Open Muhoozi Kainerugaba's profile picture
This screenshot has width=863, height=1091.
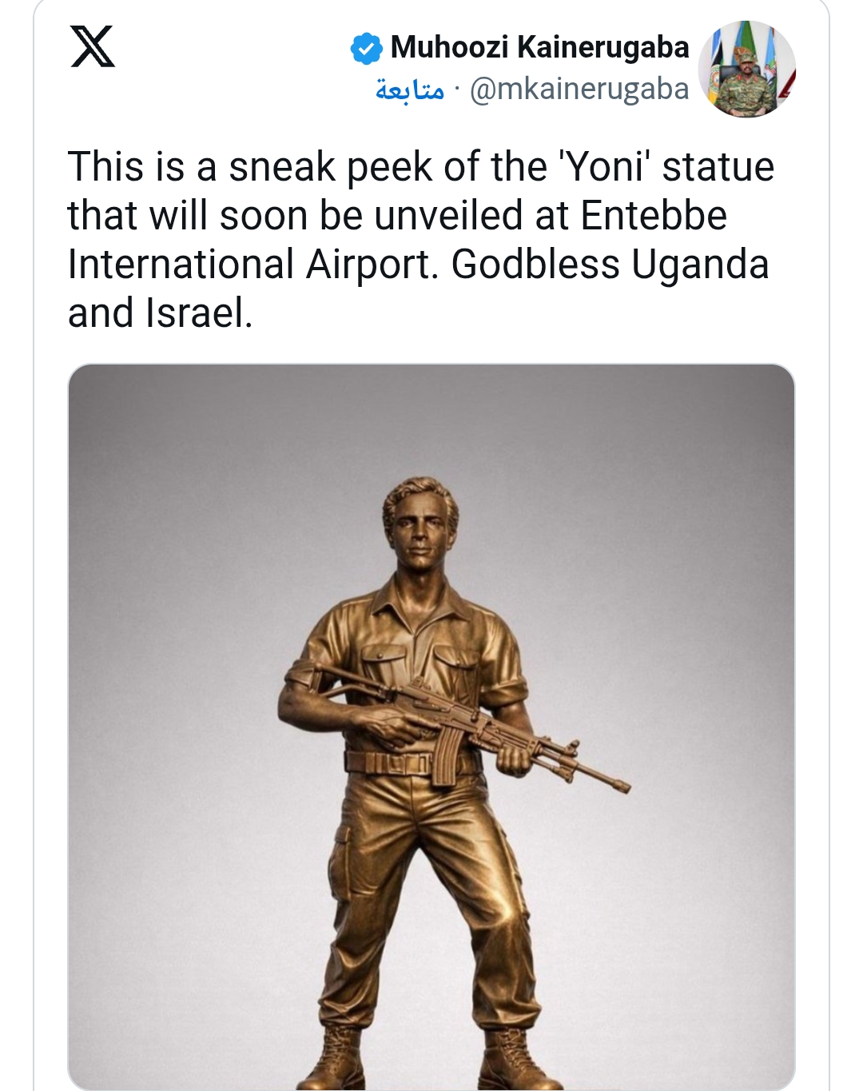pos(746,69)
